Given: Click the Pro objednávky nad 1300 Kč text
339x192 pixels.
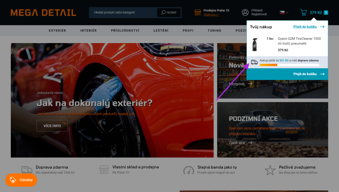Looking at the screenshot, I should pyautogui.click(x=55, y=173).
